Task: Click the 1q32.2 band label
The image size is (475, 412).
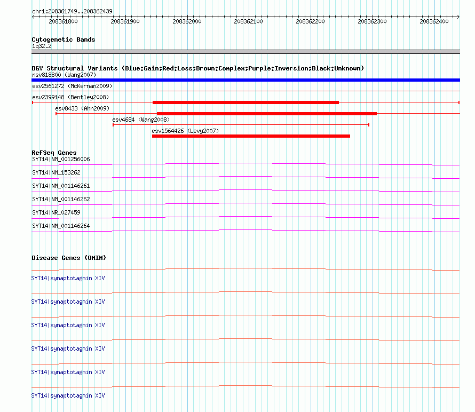Action: tap(42, 46)
